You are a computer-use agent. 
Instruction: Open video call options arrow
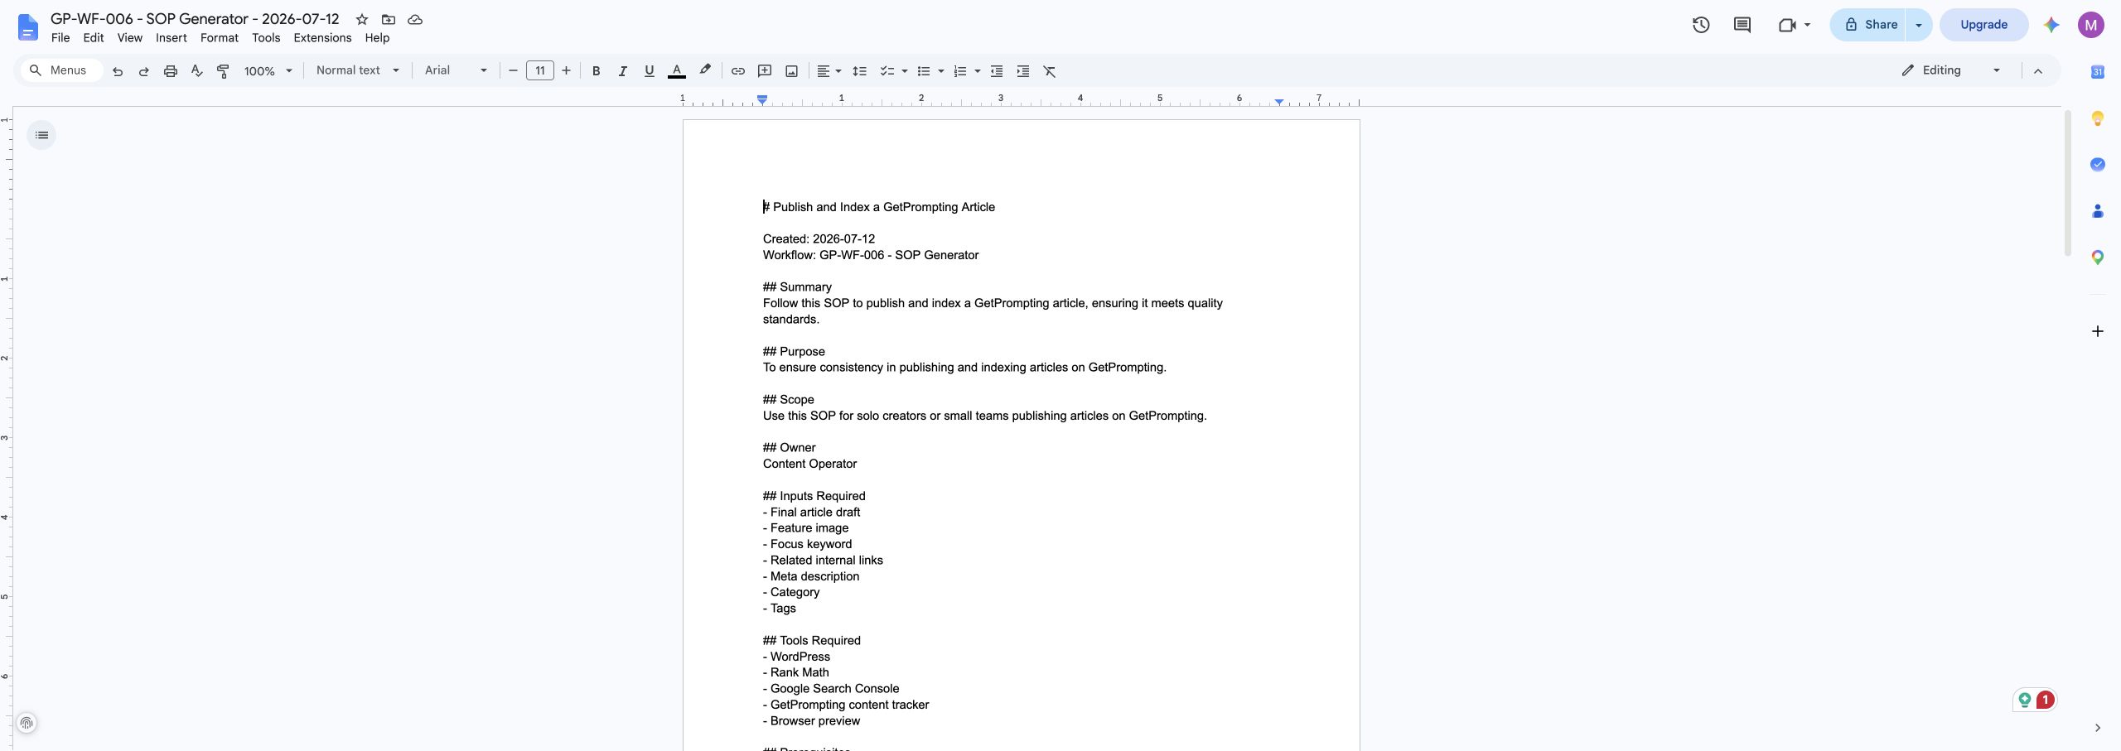coord(1807,25)
